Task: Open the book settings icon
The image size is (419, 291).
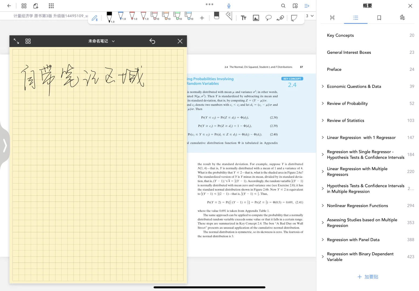Action: pos(295,6)
